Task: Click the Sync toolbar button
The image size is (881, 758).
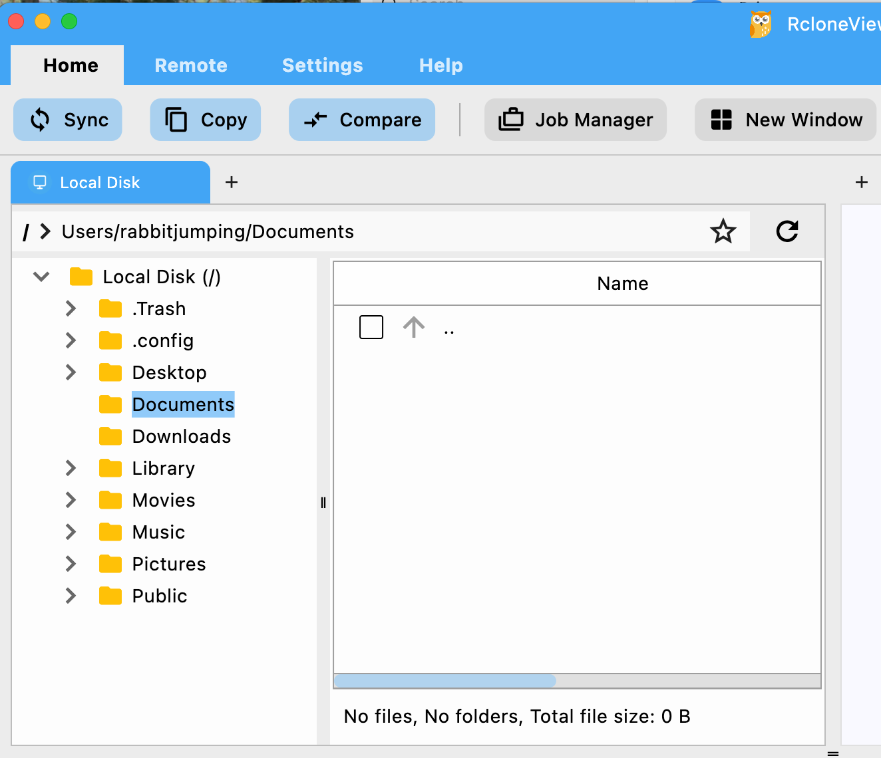Action: pyautogui.click(x=68, y=120)
